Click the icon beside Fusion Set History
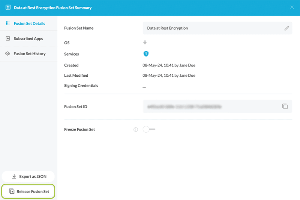Viewport: 300px width, 200px height. tap(8, 54)
